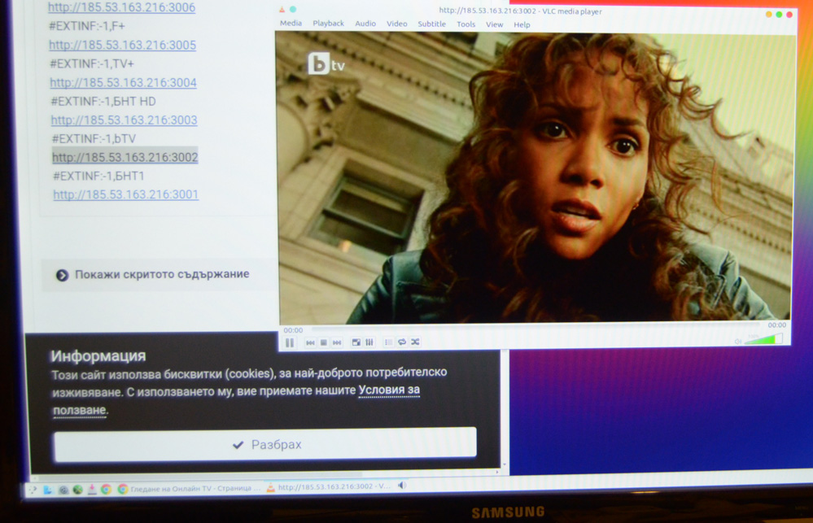Screen dimensions: 813x523
Task: Open the Audio menu
Action: (365, 24)
